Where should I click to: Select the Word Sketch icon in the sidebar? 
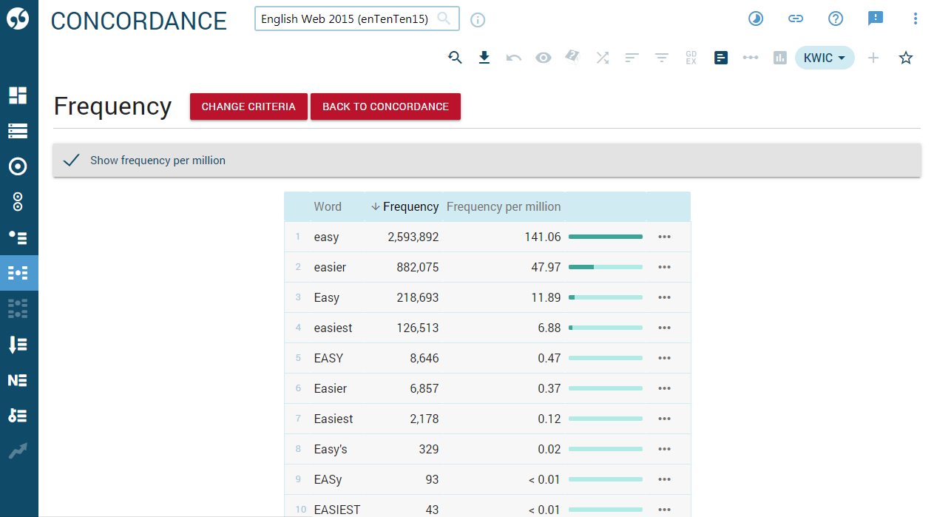[18, 166]
